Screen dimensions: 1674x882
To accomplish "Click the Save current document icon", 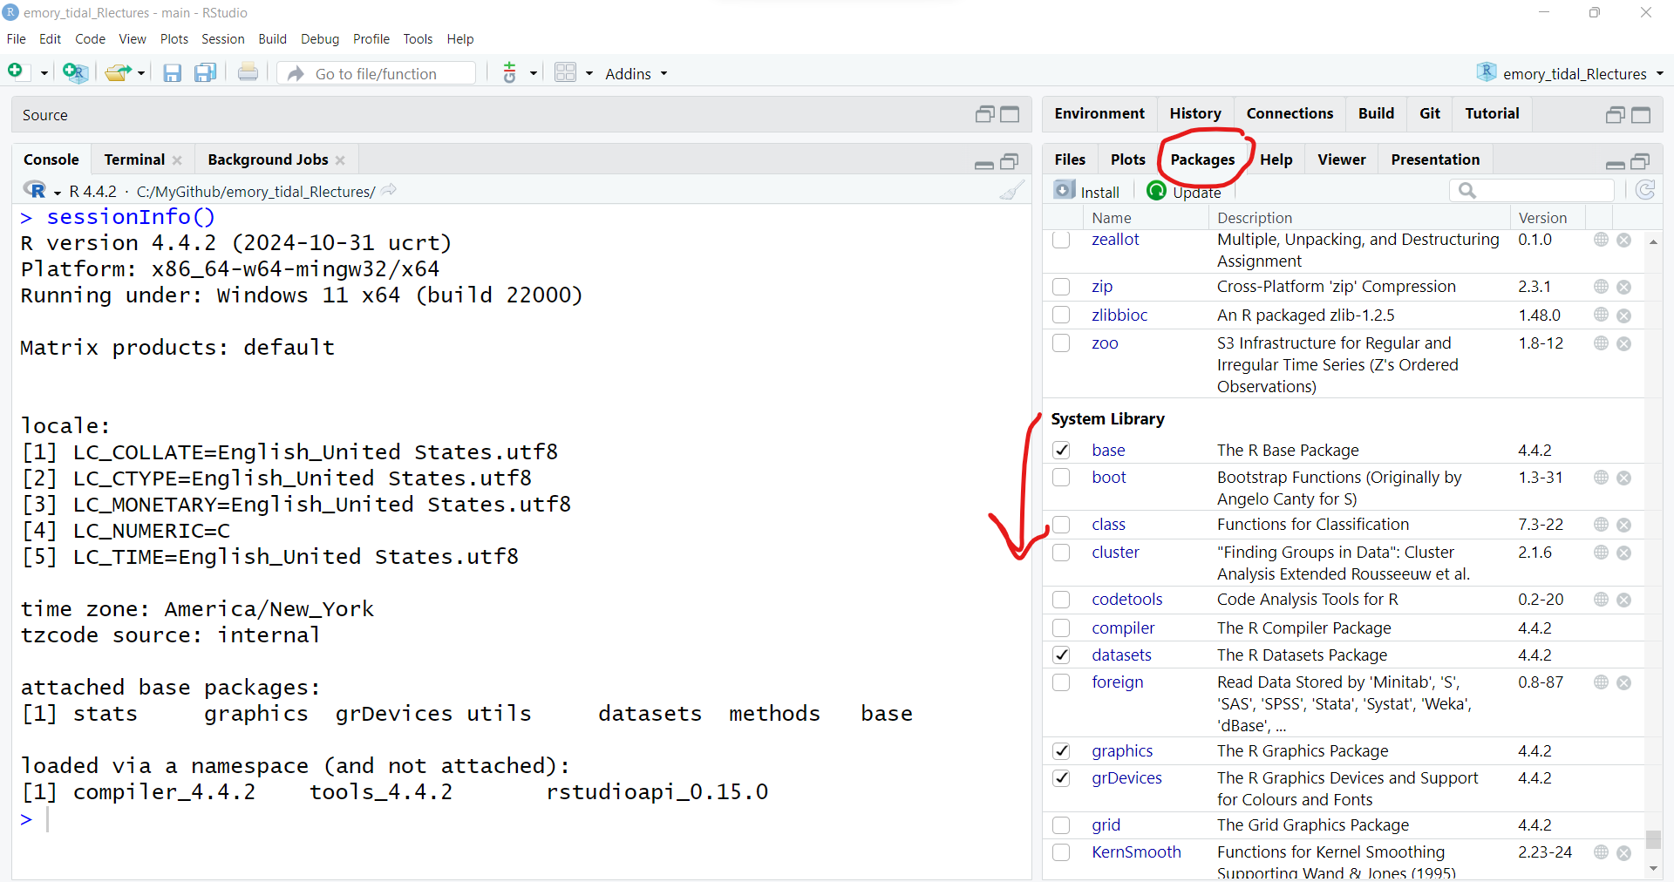I will [x=172, y=73].
